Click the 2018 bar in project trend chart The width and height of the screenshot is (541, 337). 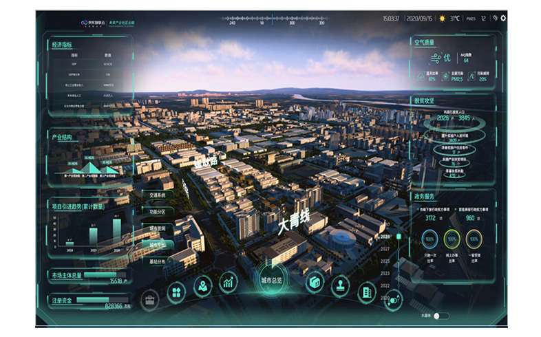pos(70,243)
